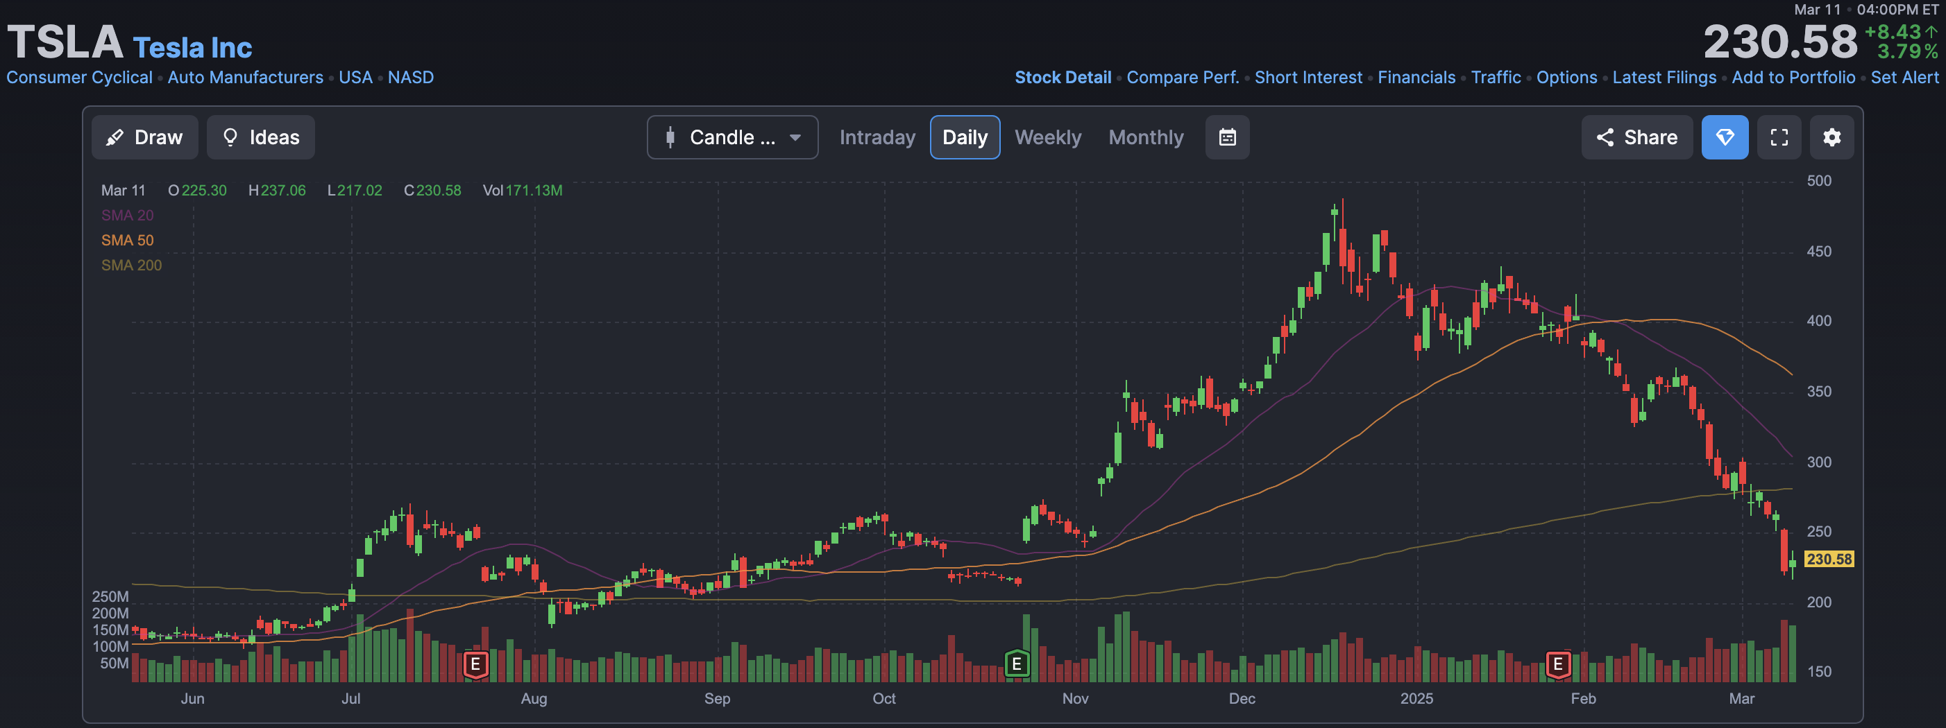Click the Ideas lightbulb icon
Image resolution: width=1946 pixels, height=728 pixels.
pyautogui.click(x=230, y=137)
